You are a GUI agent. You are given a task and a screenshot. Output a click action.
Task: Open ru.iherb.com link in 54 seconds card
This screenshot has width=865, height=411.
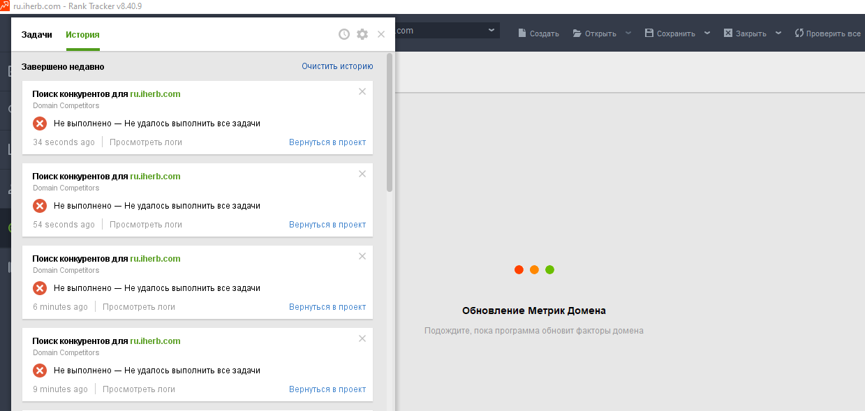point(155,177)
